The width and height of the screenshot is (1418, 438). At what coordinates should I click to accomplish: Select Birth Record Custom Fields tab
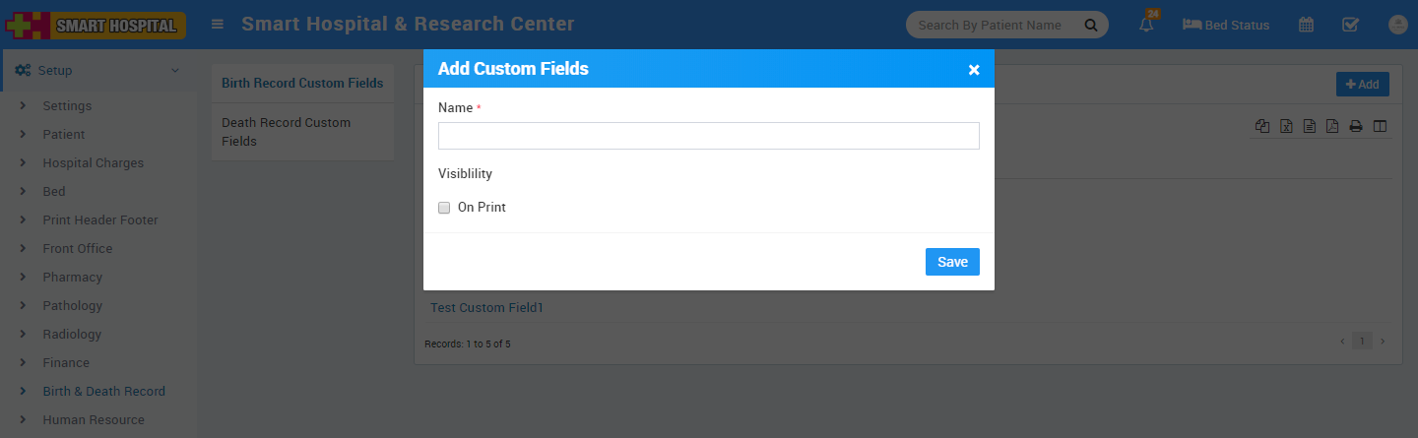pos(302,84)
